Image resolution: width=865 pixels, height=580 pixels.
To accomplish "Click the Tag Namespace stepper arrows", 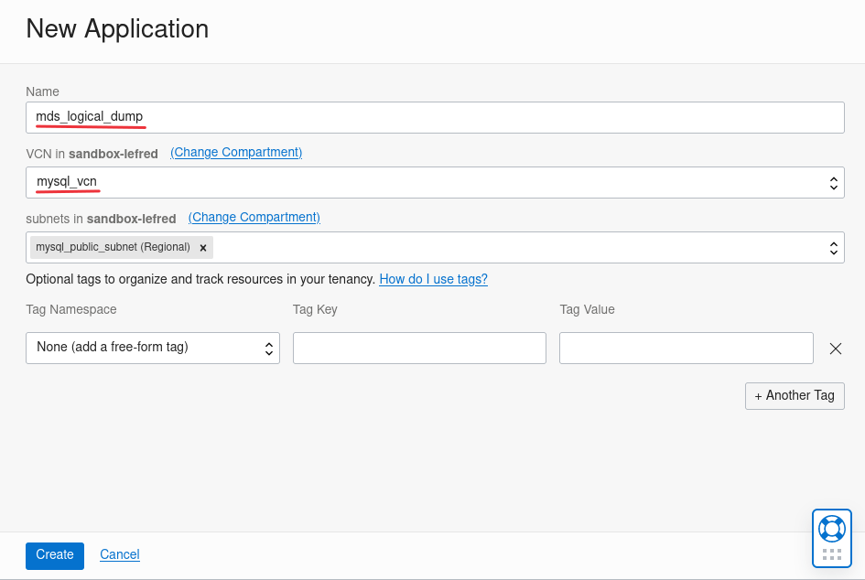I will tap(268, 348).
